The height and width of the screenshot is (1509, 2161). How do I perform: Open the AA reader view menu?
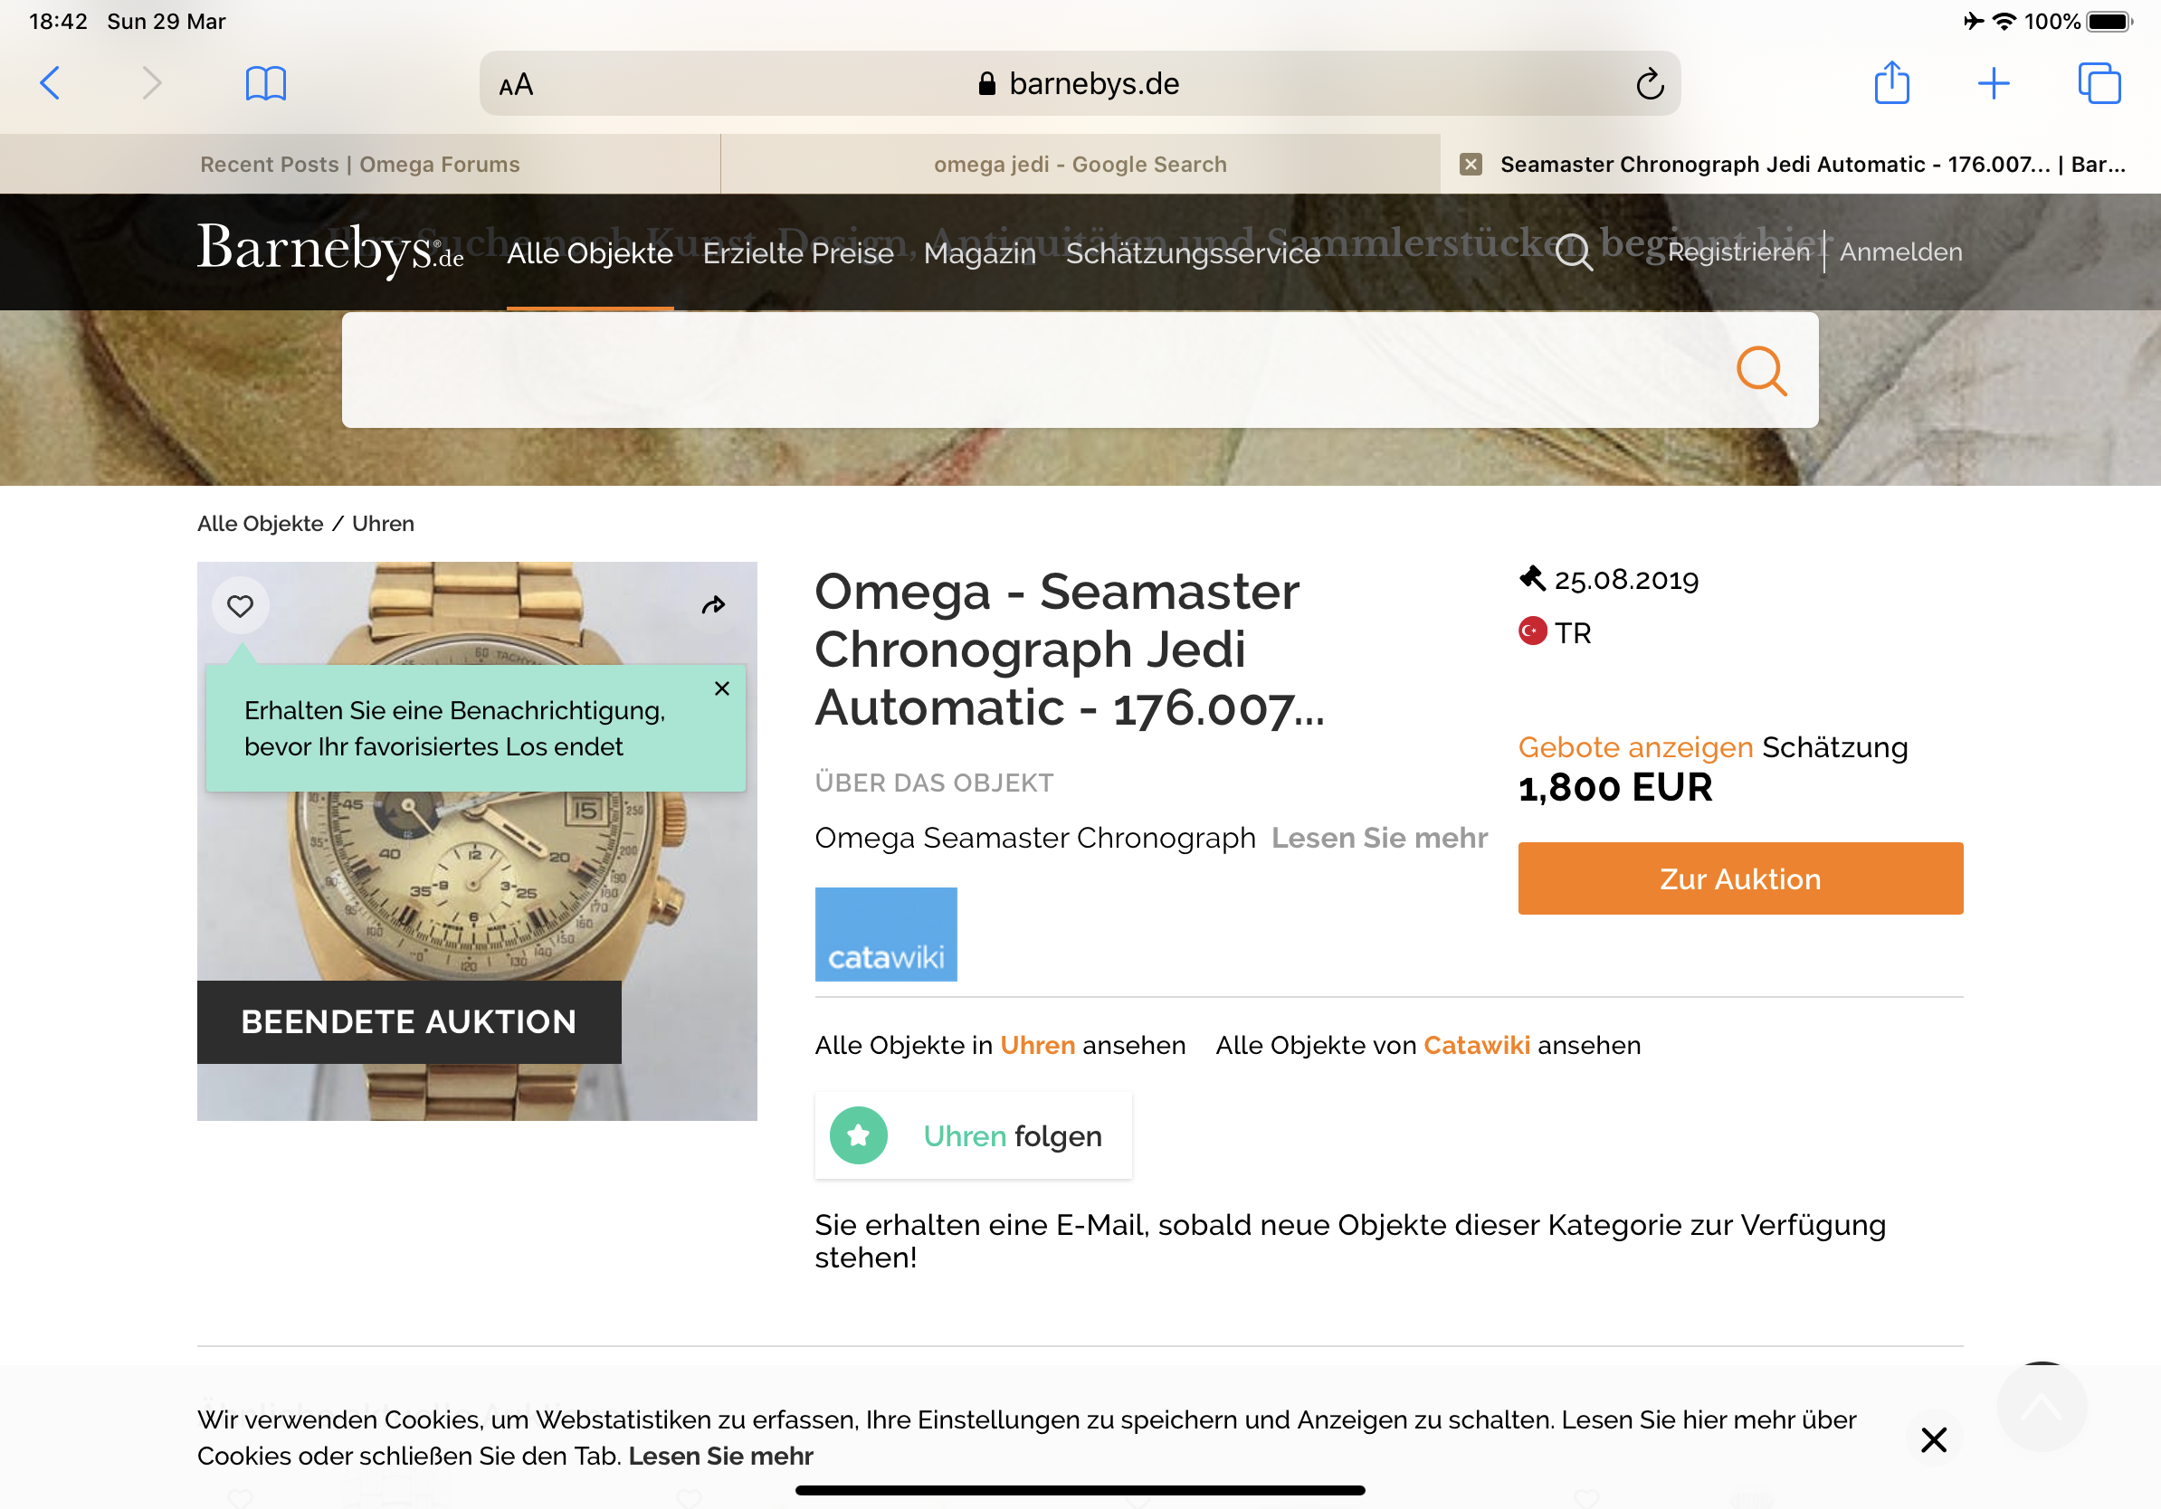point(516,85)
